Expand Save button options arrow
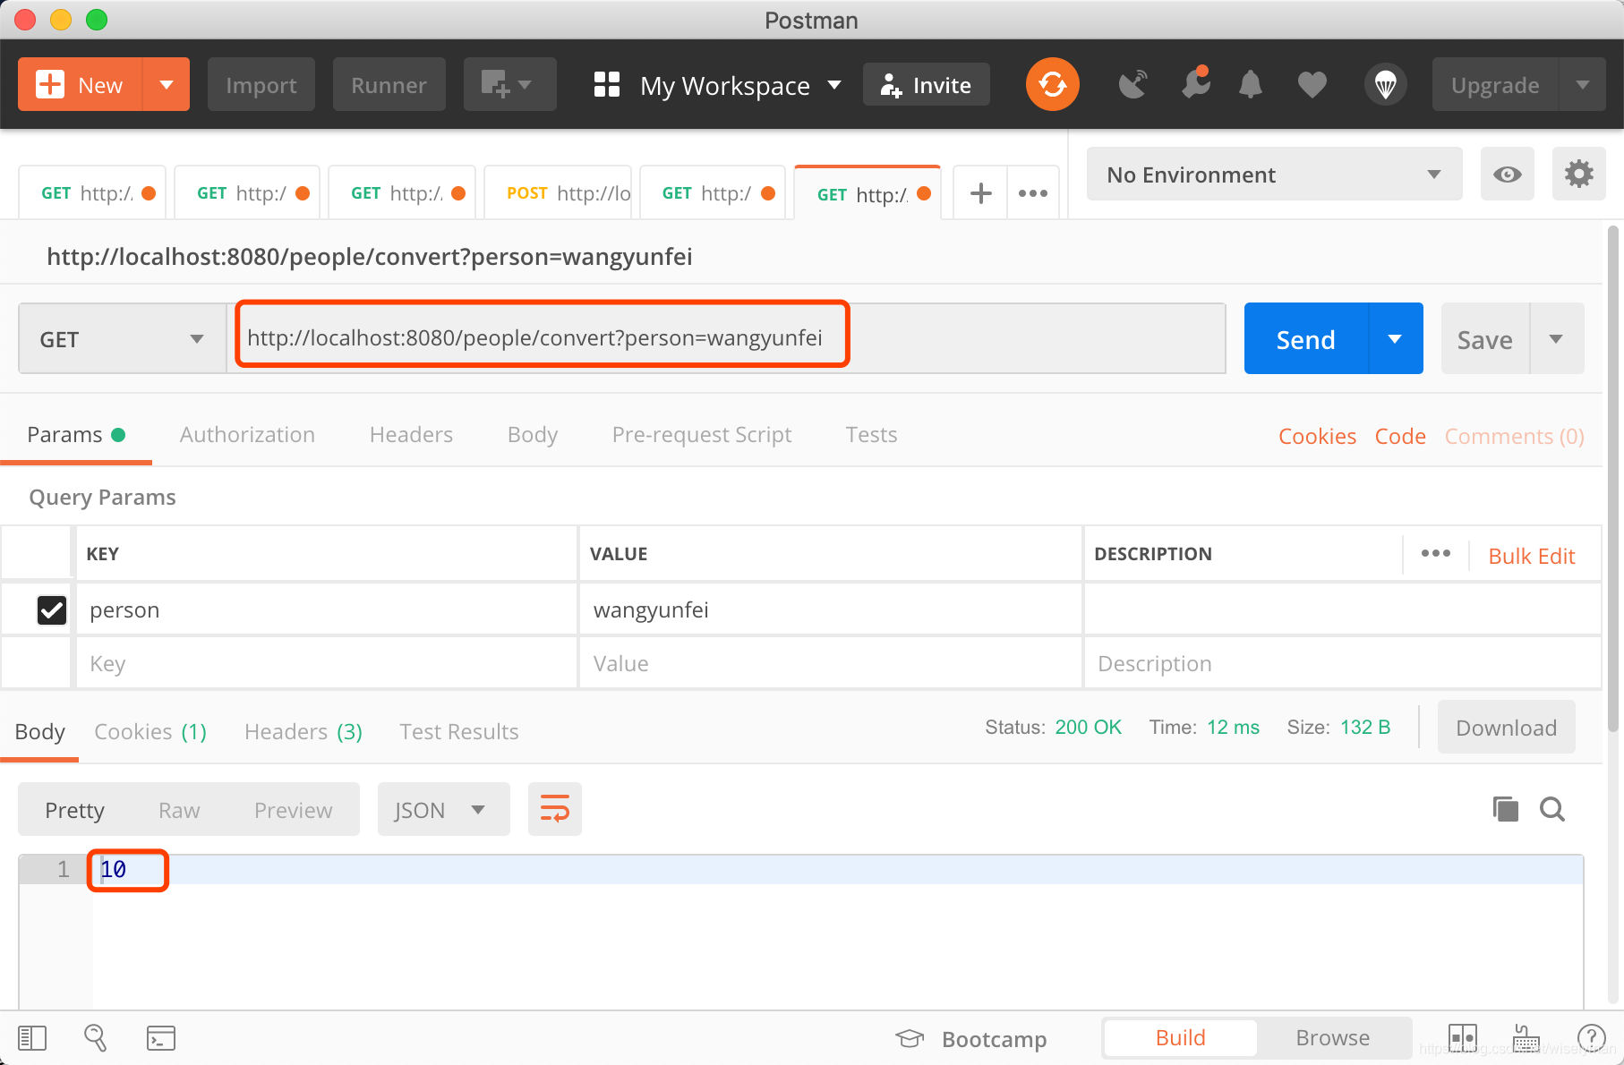Viewport: 1624px width, 1065px height. [x=1556, y=338]
